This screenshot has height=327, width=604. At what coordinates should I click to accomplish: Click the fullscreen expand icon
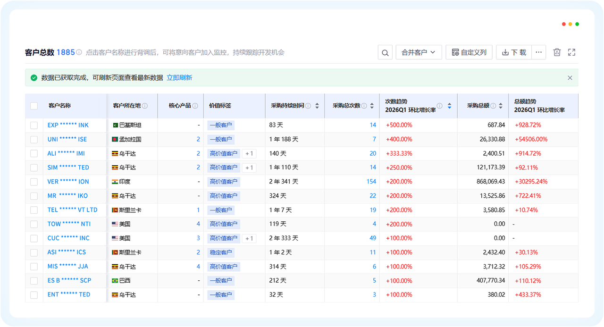point(571,52)
